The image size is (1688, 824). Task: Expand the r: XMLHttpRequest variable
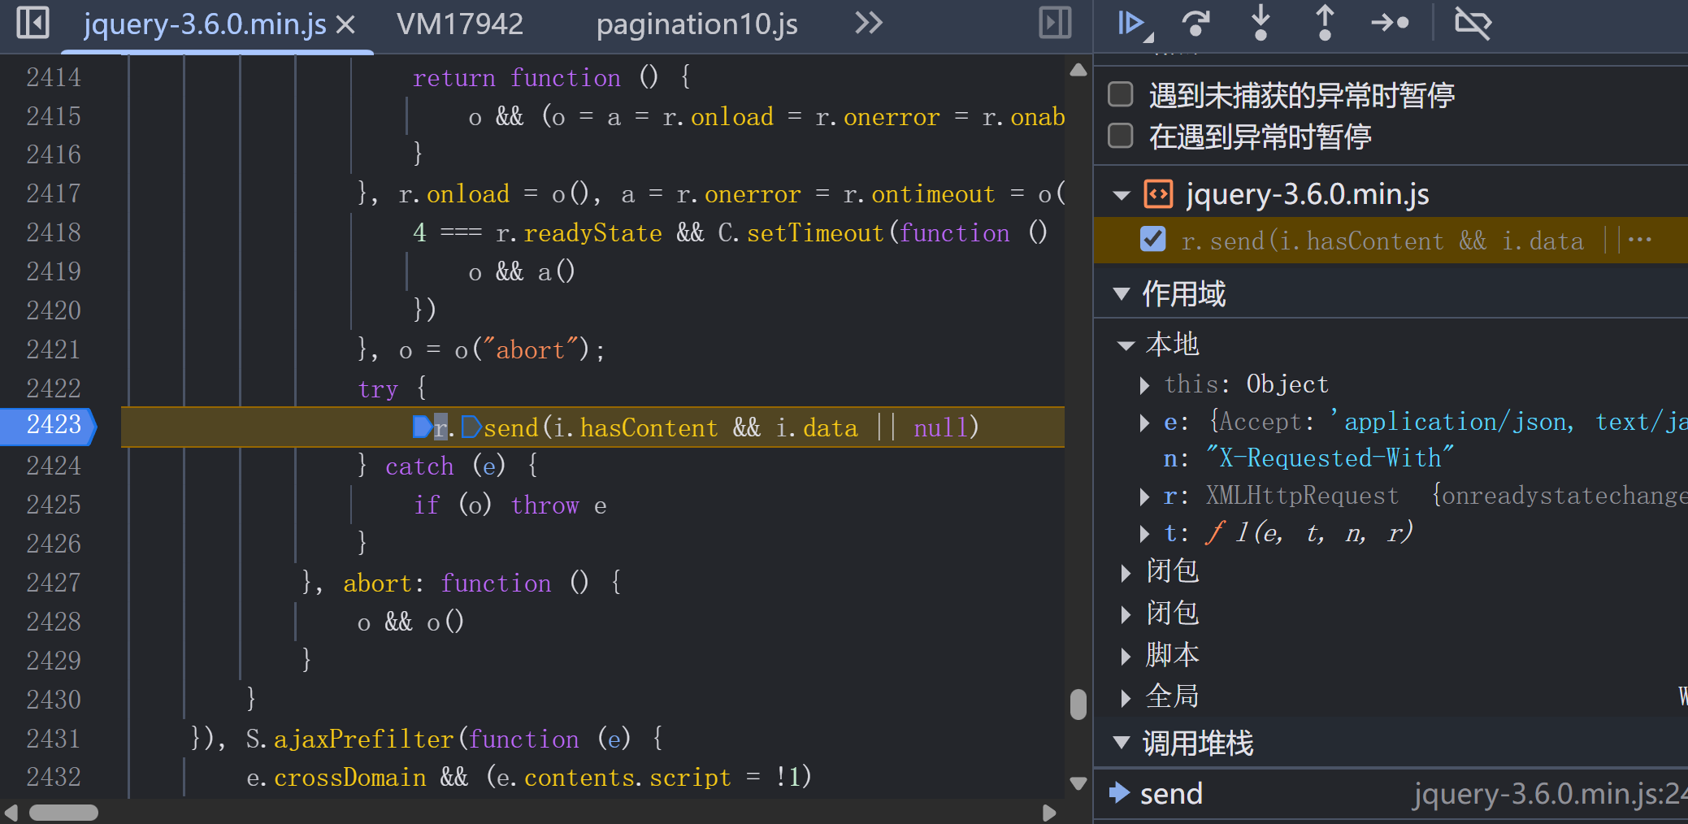click(1144, 497)
